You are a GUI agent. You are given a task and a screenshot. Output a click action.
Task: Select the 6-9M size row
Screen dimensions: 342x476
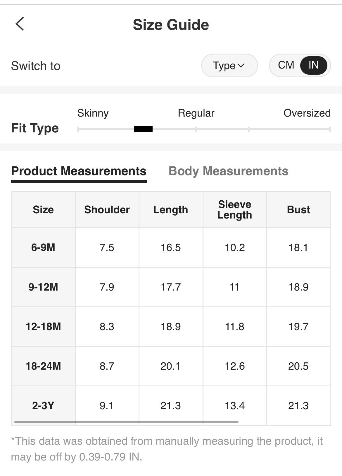pyautogui.click(x=43, y=248)
